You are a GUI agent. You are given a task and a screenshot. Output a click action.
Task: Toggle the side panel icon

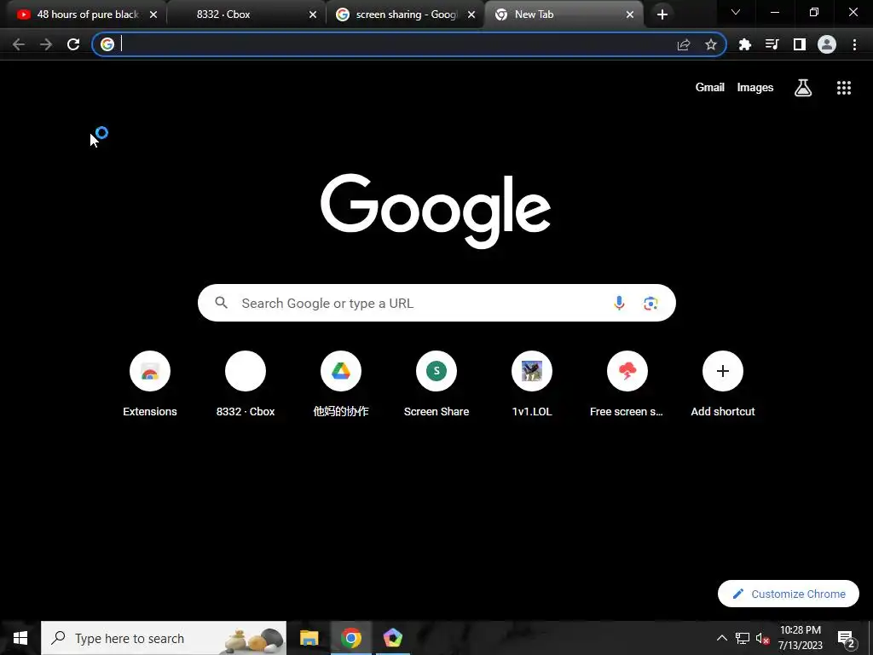pyautogui.click(x=800, y=44)
